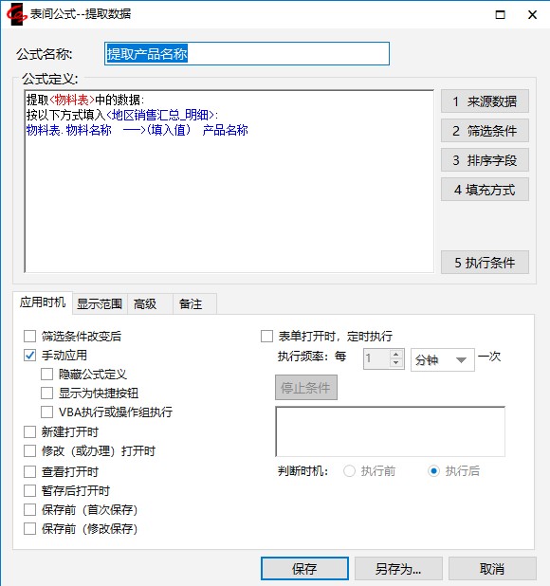Uncheck the 手动应用 option
Screen dimensions: 550x586
(x=30, y=355)
